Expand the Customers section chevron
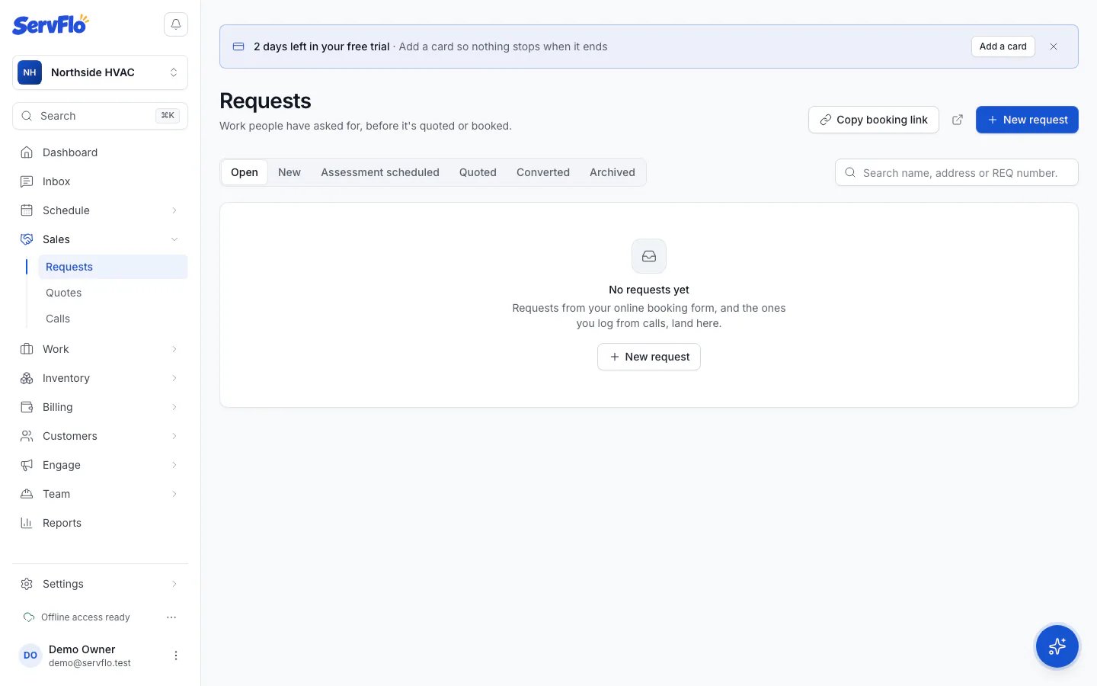The width and height of the screenshot is (1097, 686). 174,436
